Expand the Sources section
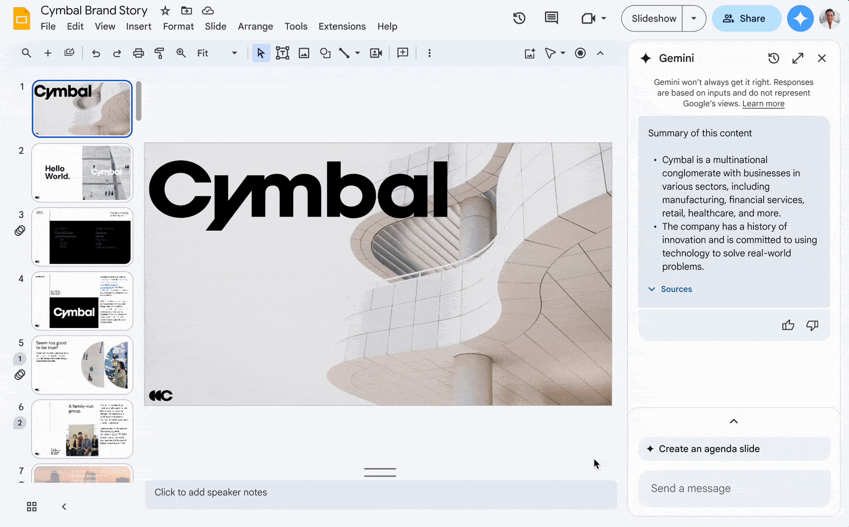 670,289
